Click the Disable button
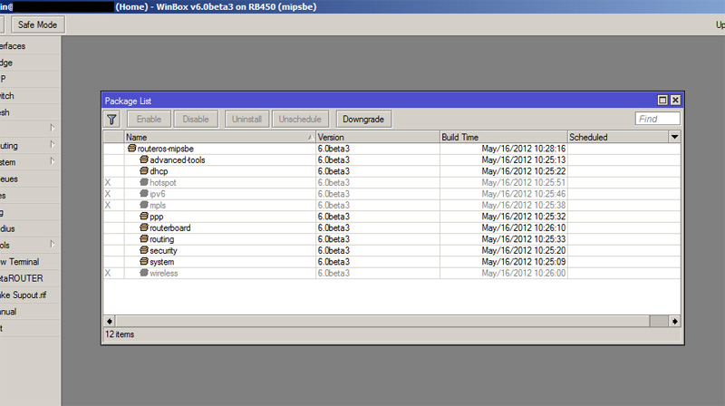The image size is (725, 406). pyautogui.click(x=196, y=120)
